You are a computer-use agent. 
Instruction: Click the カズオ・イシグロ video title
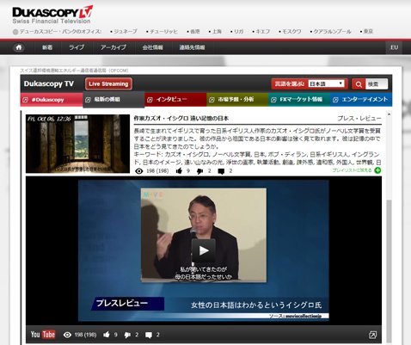[181, 118]
